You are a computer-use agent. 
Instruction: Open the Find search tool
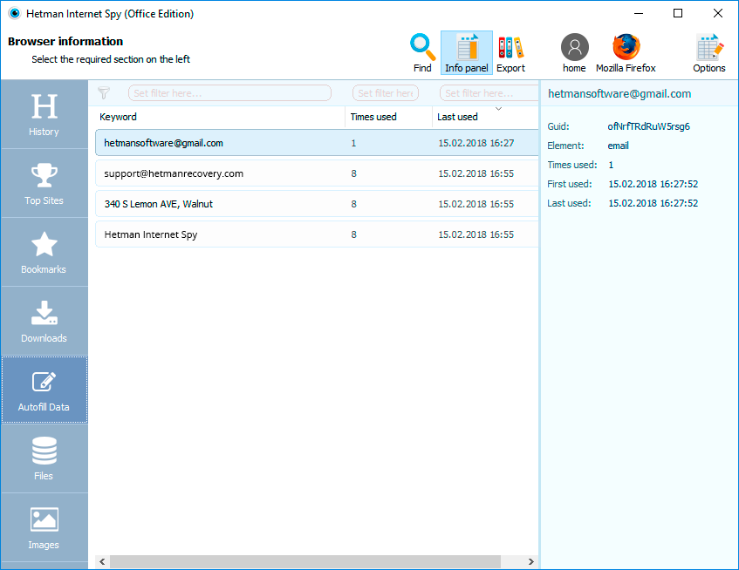(422, 53)
